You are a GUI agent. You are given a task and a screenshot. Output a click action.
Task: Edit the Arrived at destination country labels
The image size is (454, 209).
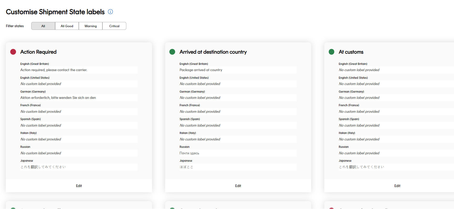tap(238, 186)
